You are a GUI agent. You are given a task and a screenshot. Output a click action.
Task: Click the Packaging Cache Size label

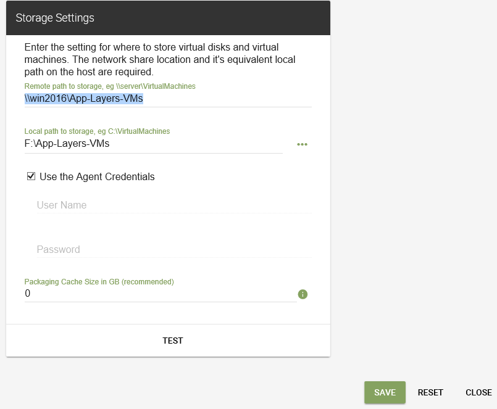pyautogui.click(x=99, y=281)
